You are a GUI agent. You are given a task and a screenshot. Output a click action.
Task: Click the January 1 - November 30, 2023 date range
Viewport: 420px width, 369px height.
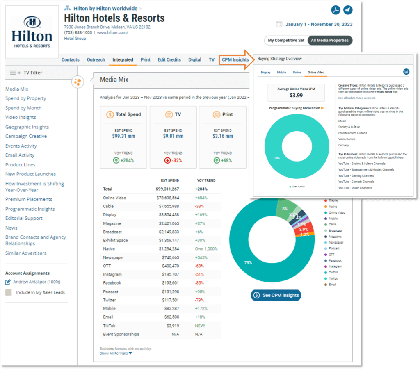[319, 24]
